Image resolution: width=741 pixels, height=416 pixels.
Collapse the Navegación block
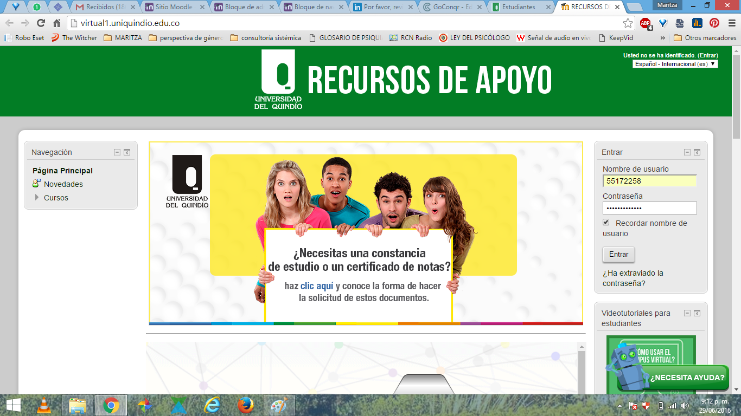117,153
